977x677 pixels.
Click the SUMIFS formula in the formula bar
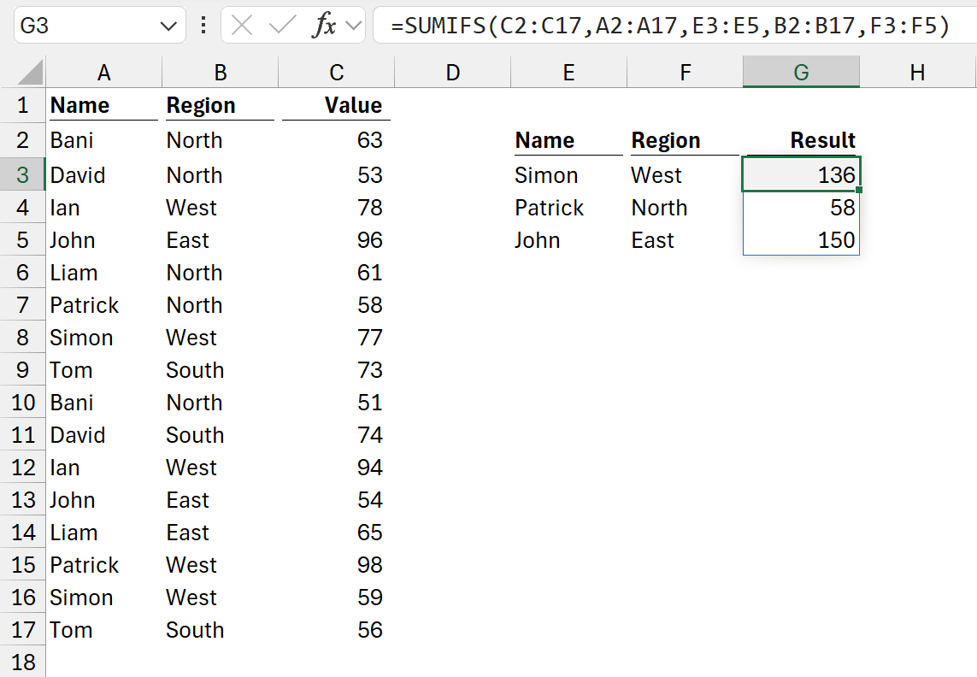pos(670,26)
